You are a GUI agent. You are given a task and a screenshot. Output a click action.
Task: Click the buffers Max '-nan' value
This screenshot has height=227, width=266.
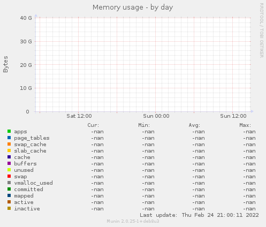pyautogui.click(x=249, y=164)
